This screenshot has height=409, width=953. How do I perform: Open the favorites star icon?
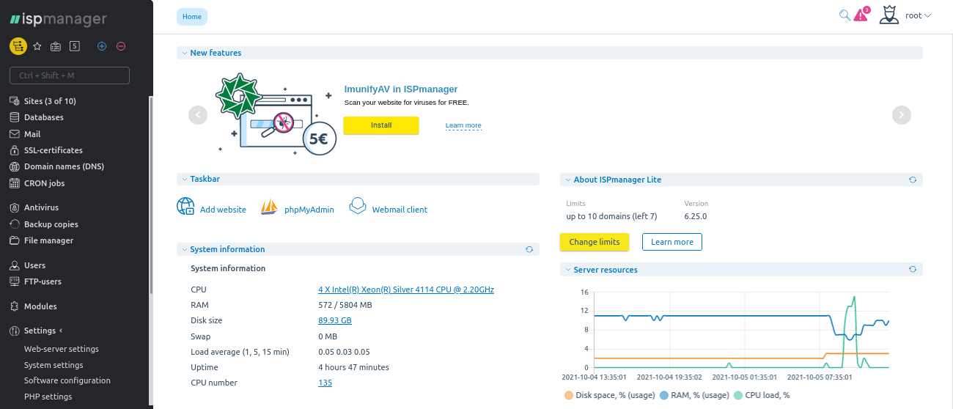(37, 46)
